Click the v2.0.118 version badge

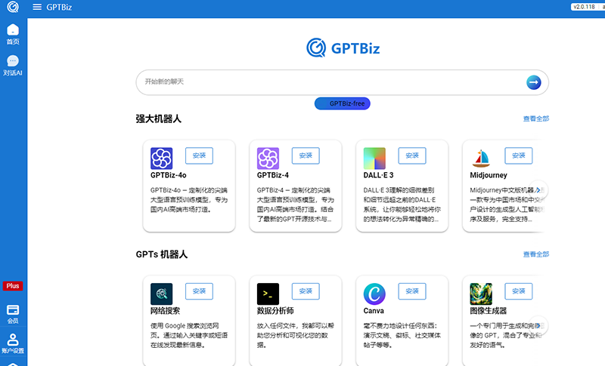584,7
